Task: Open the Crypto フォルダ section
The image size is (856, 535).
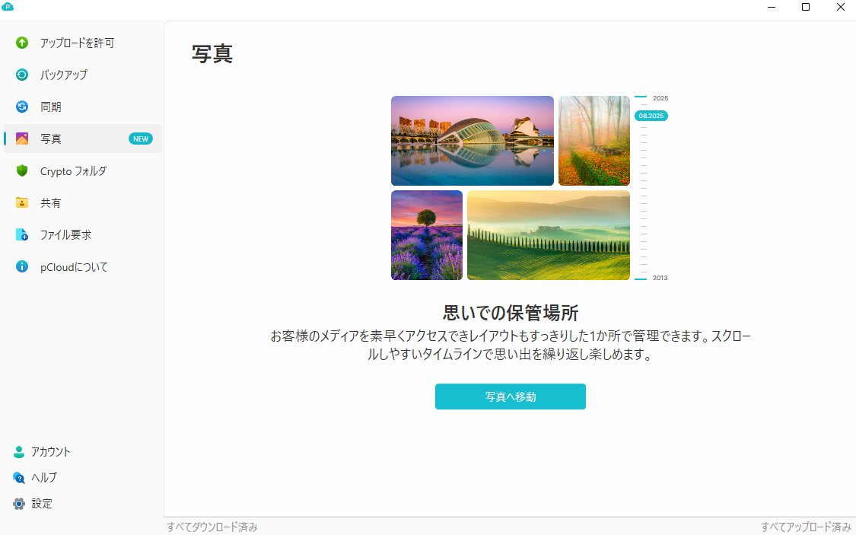Action: (83, 171)
